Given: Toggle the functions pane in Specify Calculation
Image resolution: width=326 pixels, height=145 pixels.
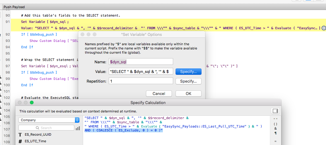Looking at the screenshot, I should [275, 111].
